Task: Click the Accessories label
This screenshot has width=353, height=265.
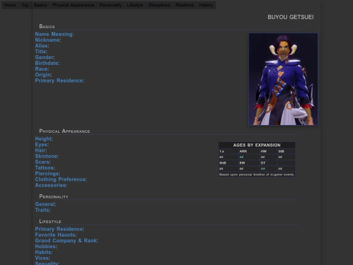Action: pyautogui.click(x=50, y=185)
